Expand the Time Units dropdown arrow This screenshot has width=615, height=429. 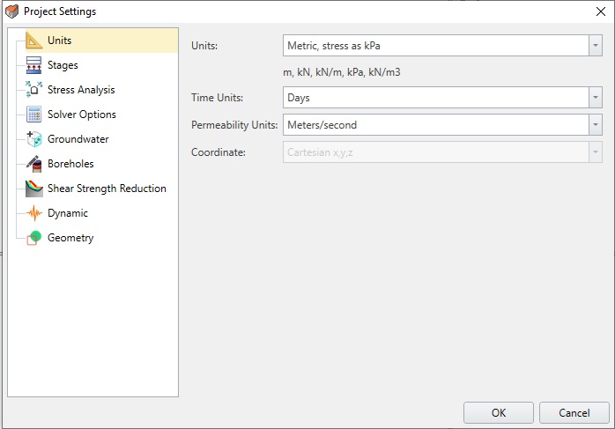click(x=595, y=98)
